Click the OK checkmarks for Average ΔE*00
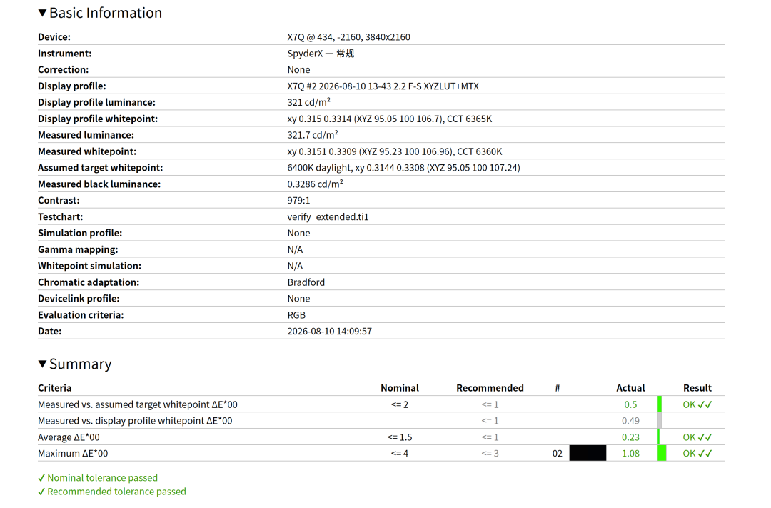 (x=697, y=437)
